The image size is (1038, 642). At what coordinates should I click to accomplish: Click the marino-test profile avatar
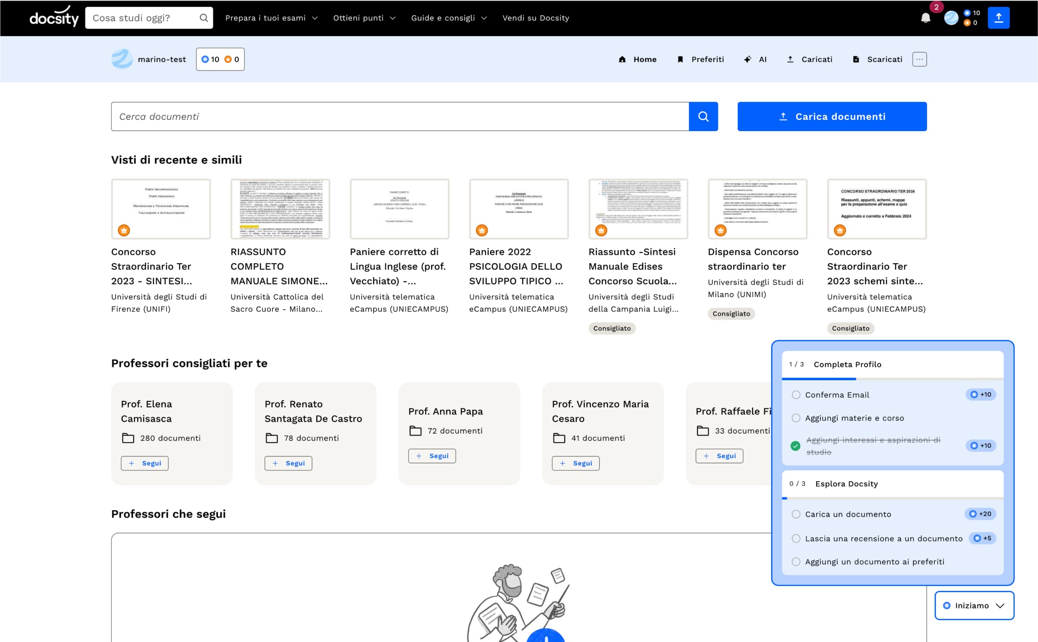click(x=122, y=59)
